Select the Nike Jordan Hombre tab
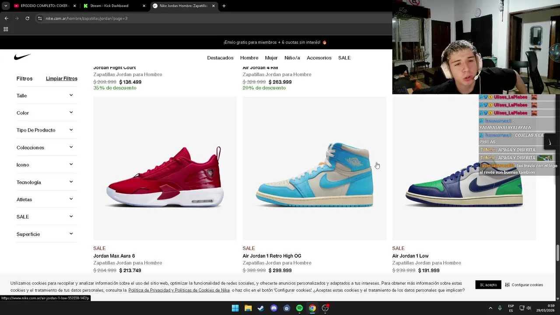 click(184, 6)
